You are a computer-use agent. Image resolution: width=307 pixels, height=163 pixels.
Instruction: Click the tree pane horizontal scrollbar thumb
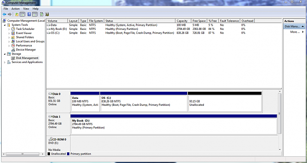coord(23,154)
